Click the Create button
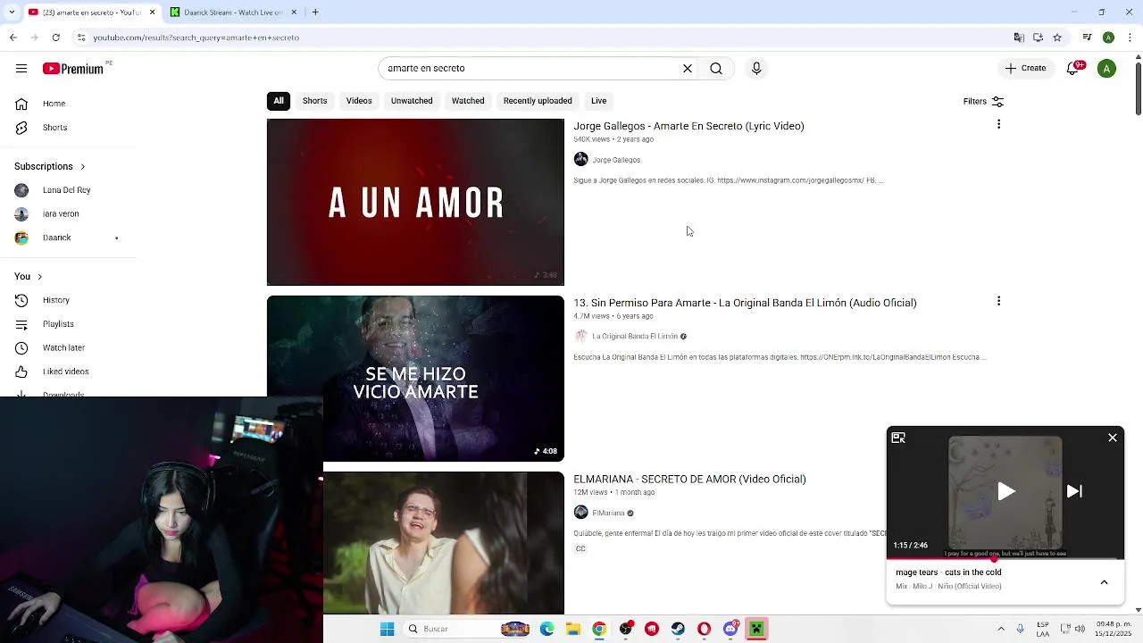The width and height of the screenshot is (1143, 643). click(1025, 69)
